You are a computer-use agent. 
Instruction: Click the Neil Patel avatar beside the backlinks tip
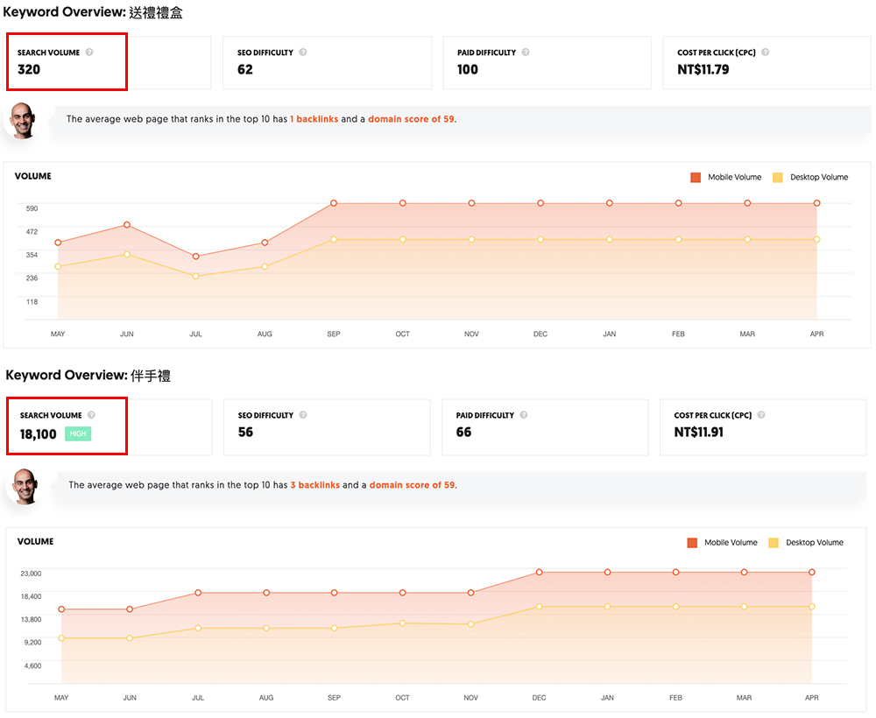pyautogui.click(x=24, y=119)
